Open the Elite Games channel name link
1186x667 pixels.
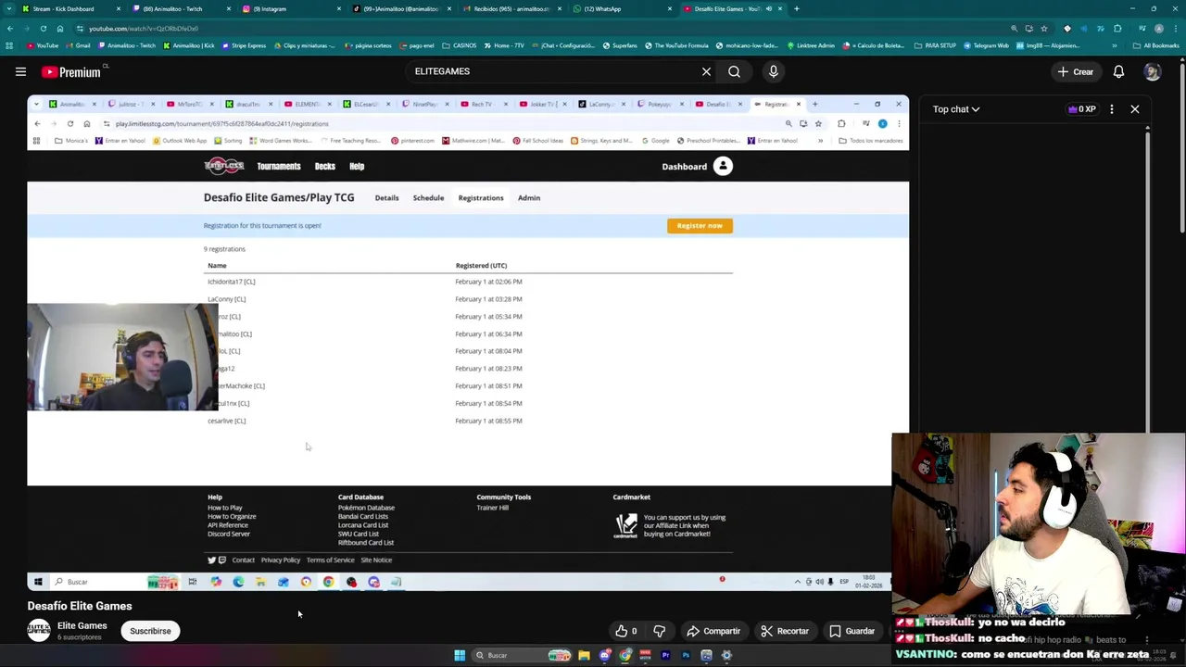pos(82,626)
